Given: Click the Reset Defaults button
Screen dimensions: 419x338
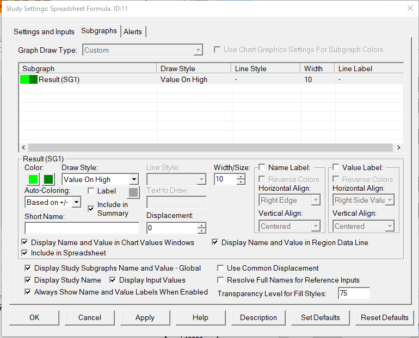Looking at the screenshot, I should tap(385, 317).
